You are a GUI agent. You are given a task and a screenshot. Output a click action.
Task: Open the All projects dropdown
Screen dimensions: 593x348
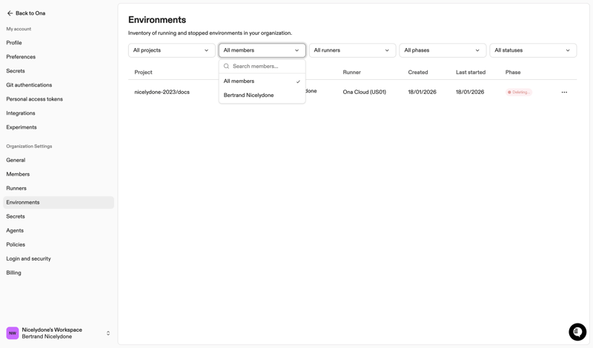coord(172,50)
